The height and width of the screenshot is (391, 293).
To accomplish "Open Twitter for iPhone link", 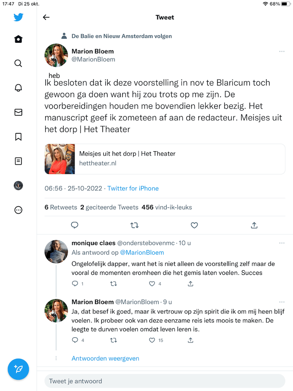I will click(133, 188).
